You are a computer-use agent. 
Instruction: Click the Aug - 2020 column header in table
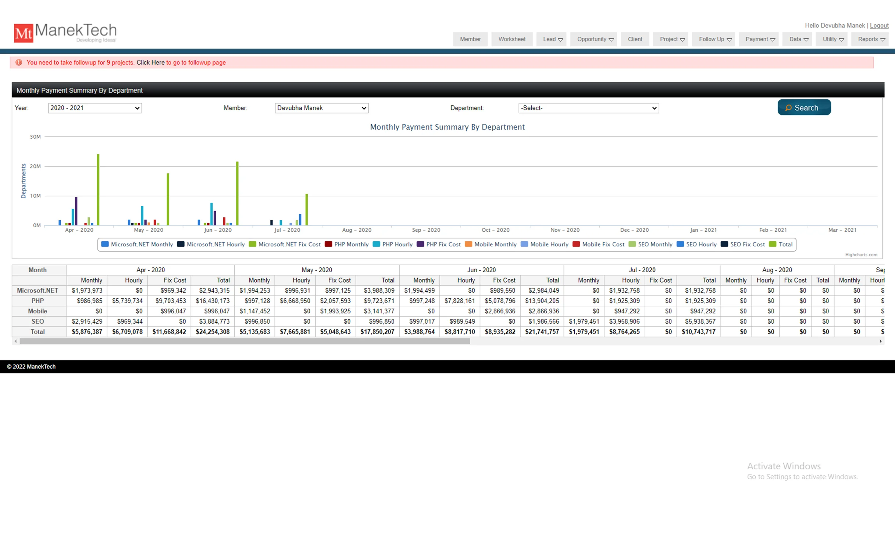(777, 270)
